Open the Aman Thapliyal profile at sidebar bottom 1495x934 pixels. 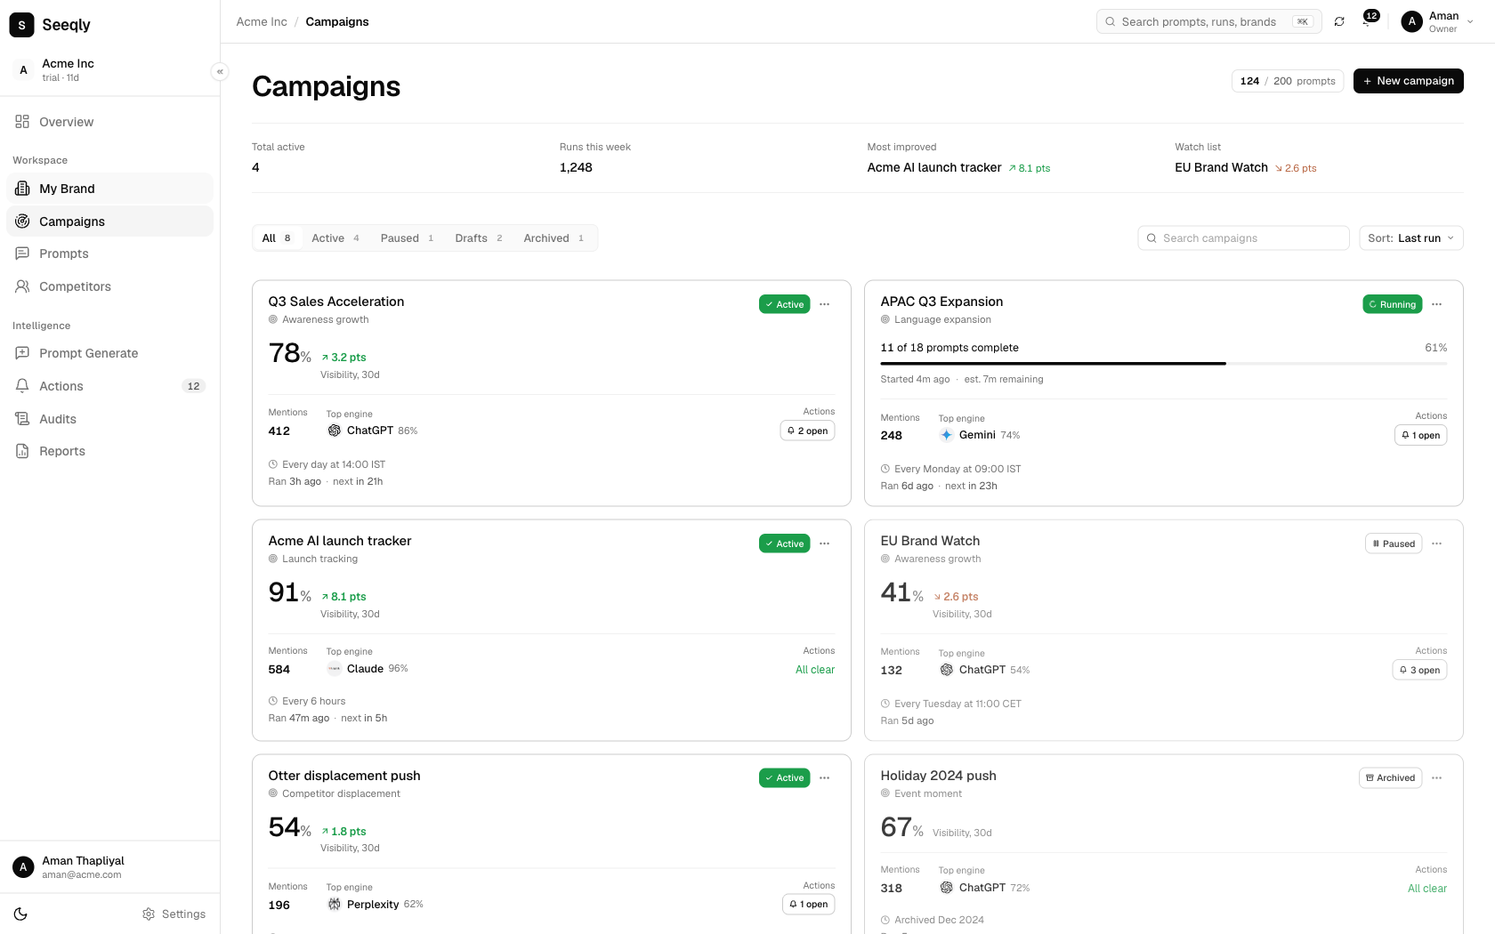pos(109,867)
